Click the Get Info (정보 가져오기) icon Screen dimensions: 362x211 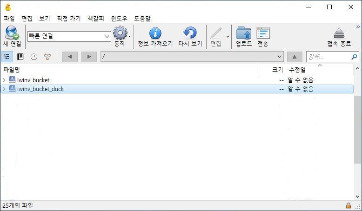pos(155,33)
